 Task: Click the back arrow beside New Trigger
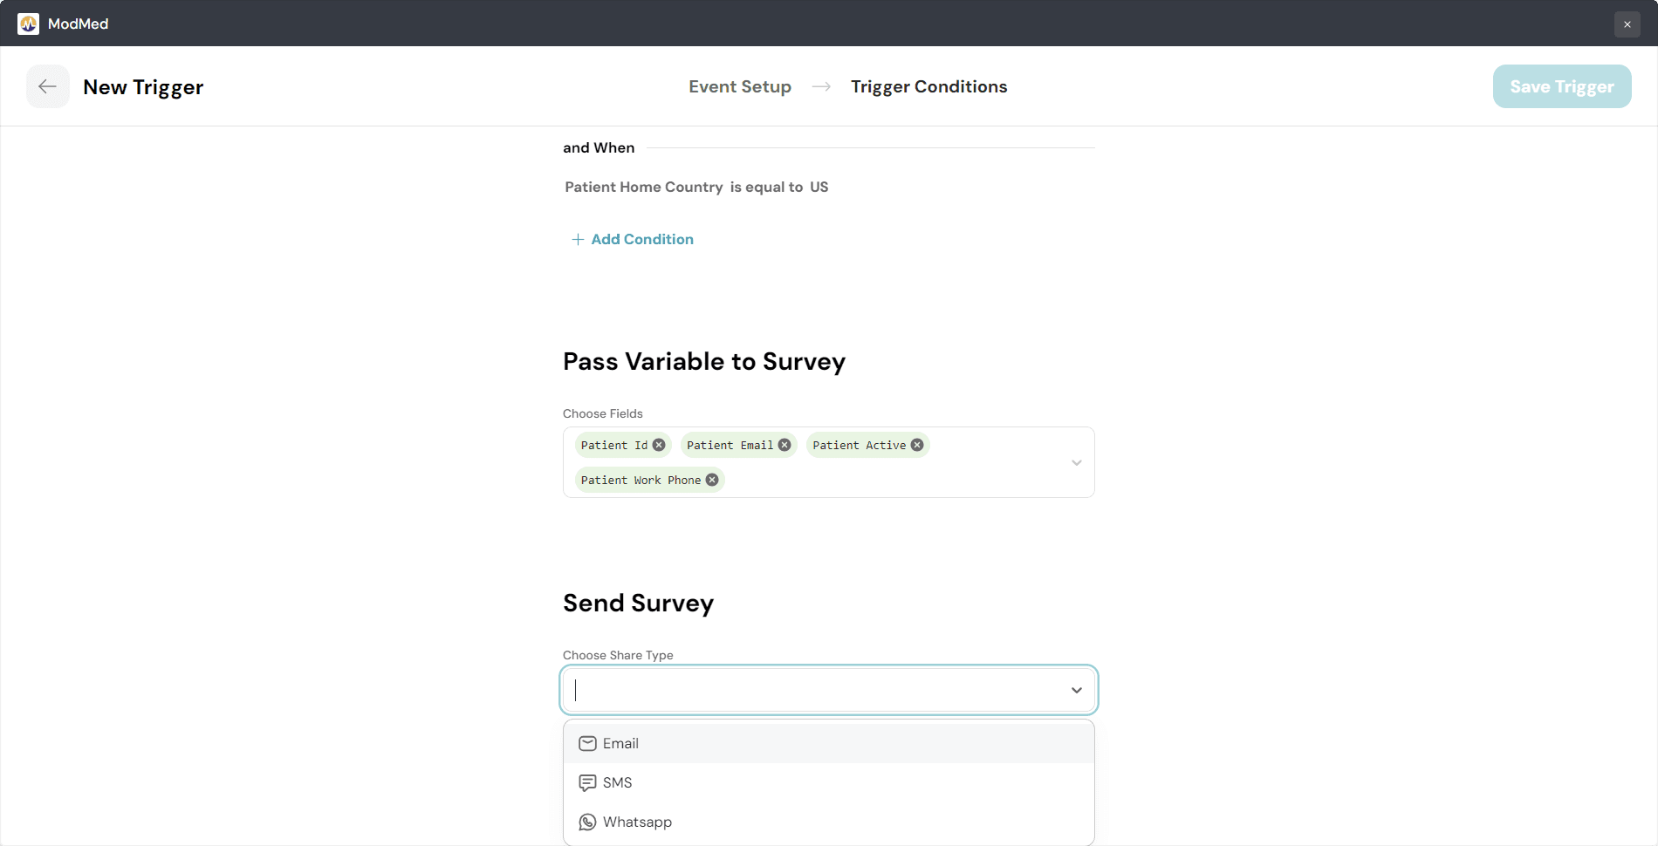47,86
